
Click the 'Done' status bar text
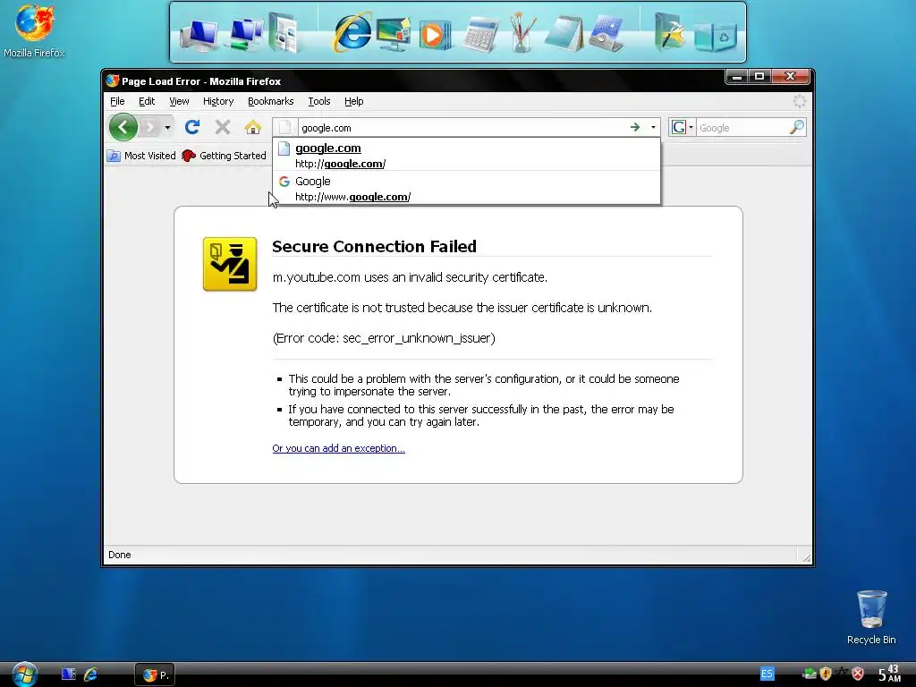click(x=120, y=555)
